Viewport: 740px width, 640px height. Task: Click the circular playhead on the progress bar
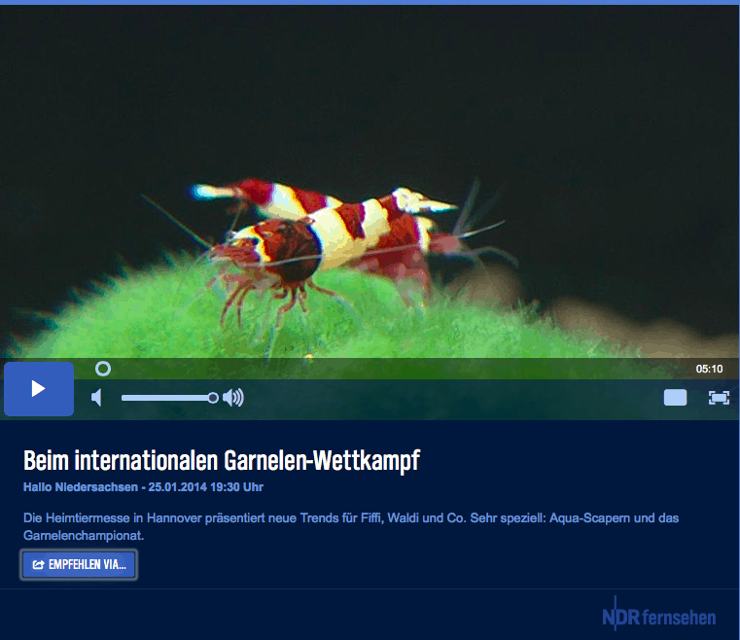point(103,369)
